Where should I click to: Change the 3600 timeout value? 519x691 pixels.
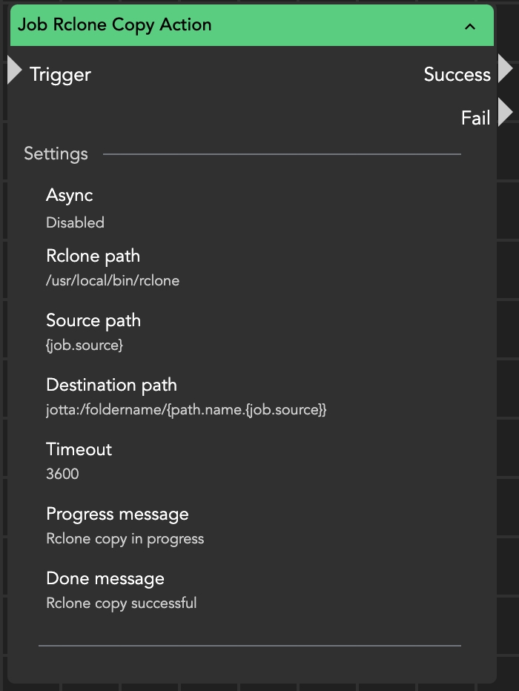tap(62, 474)
